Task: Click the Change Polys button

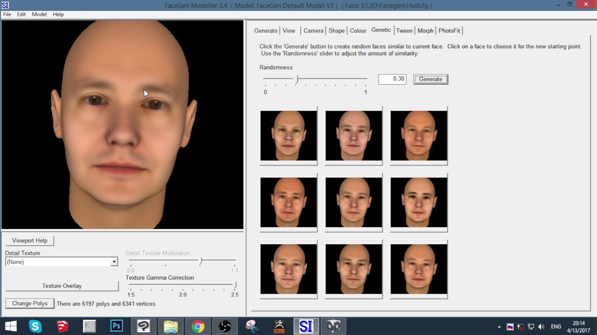Action: 30,303
